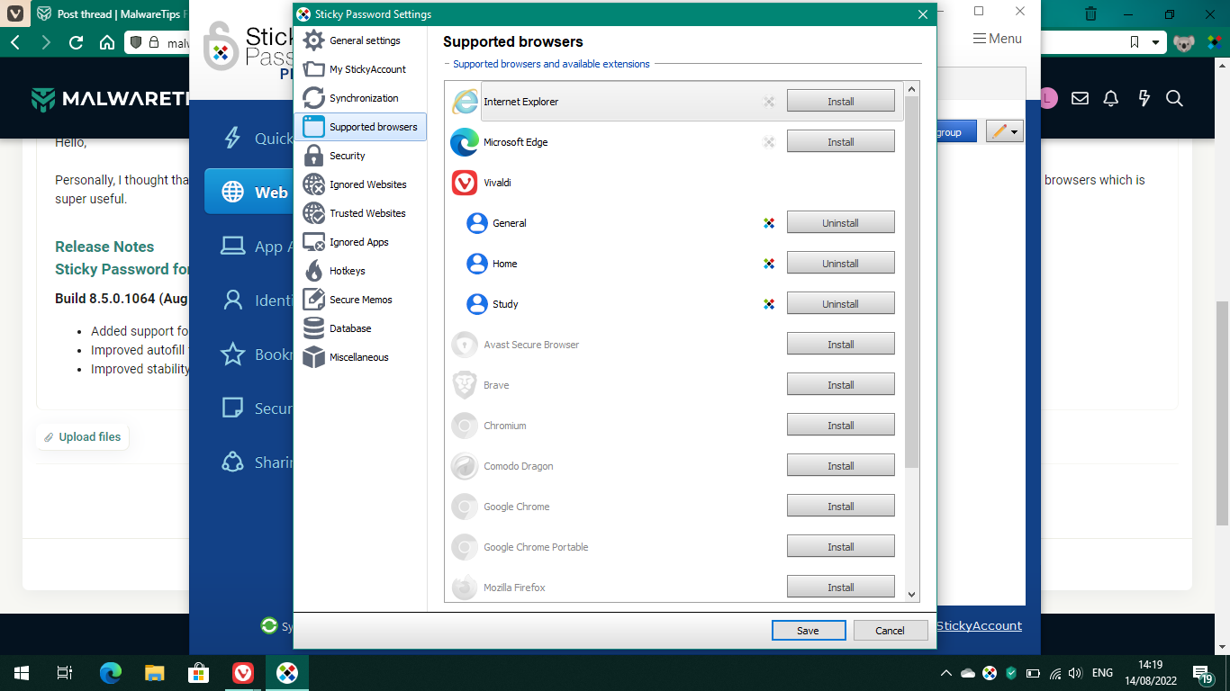
Task: Click the Microsoft Edge icon in browser list
Action: pos(465,142)
